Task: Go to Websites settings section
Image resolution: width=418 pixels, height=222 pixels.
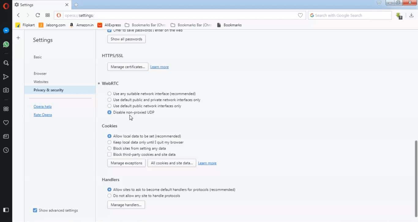Action: pos(41,82)
